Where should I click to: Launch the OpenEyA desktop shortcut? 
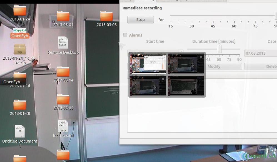(20, 31)
